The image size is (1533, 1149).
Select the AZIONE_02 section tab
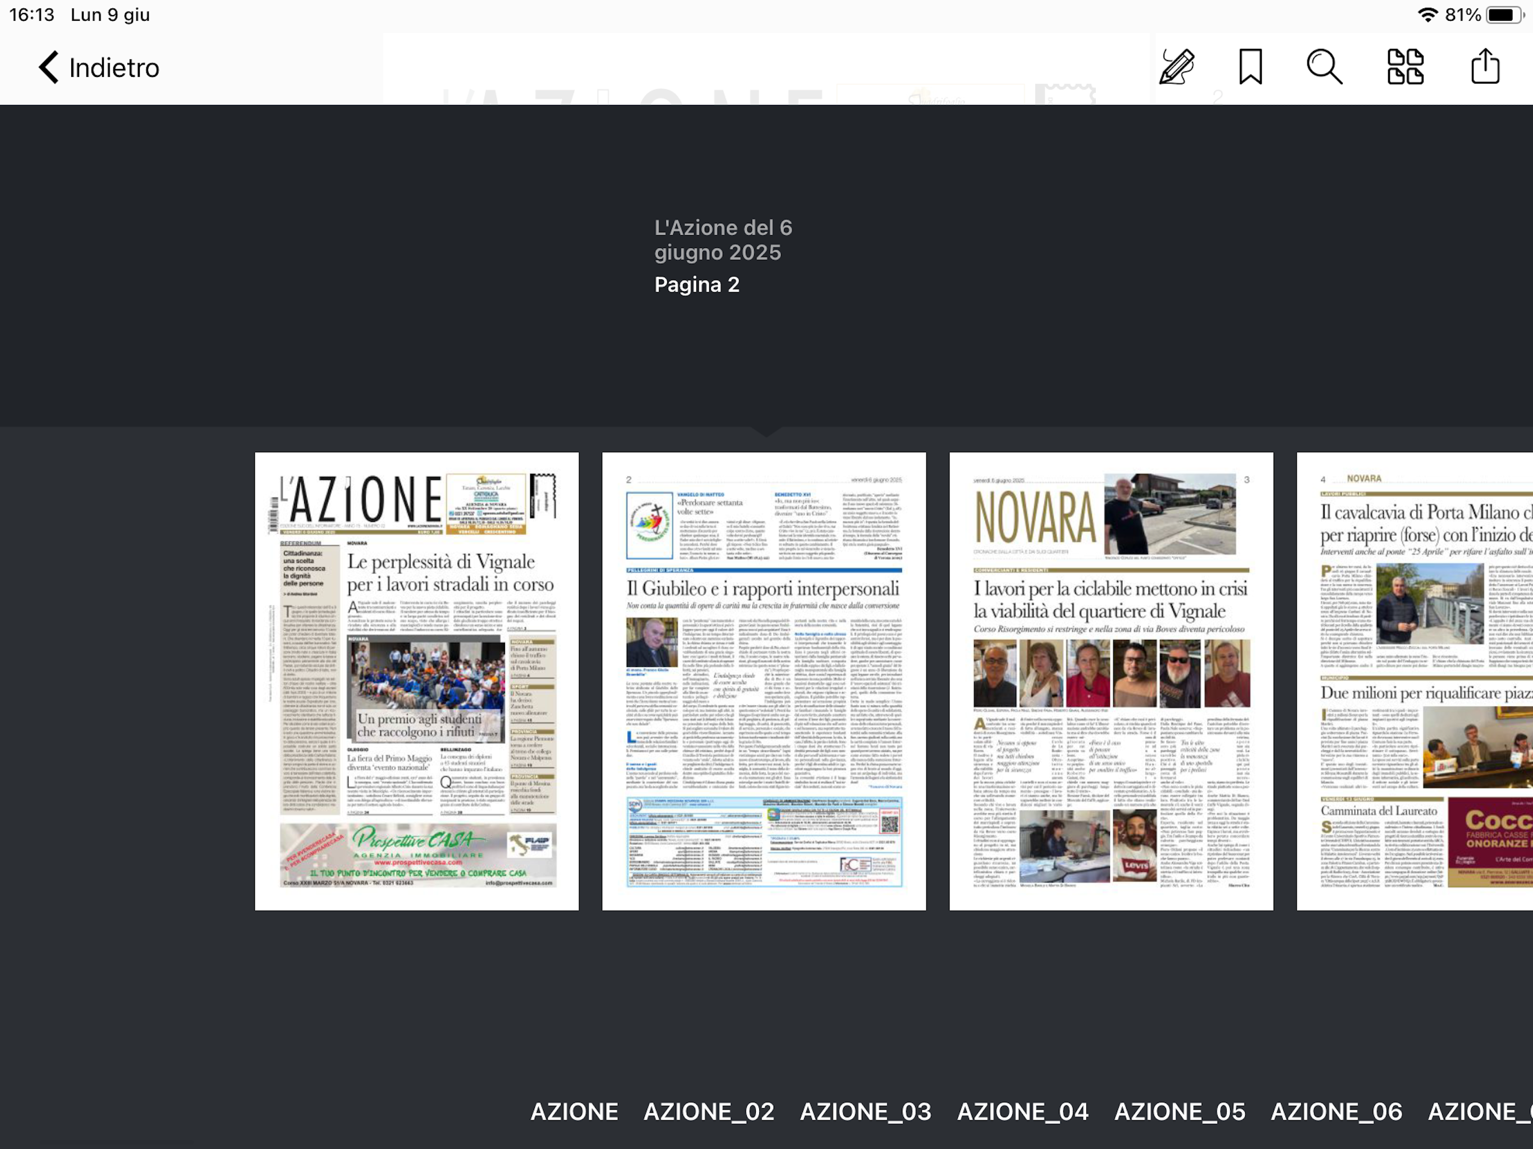coord(708,1111)
